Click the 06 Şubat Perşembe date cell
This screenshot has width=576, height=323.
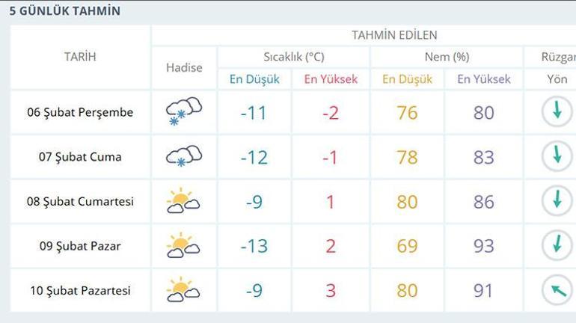click(80, 112)
